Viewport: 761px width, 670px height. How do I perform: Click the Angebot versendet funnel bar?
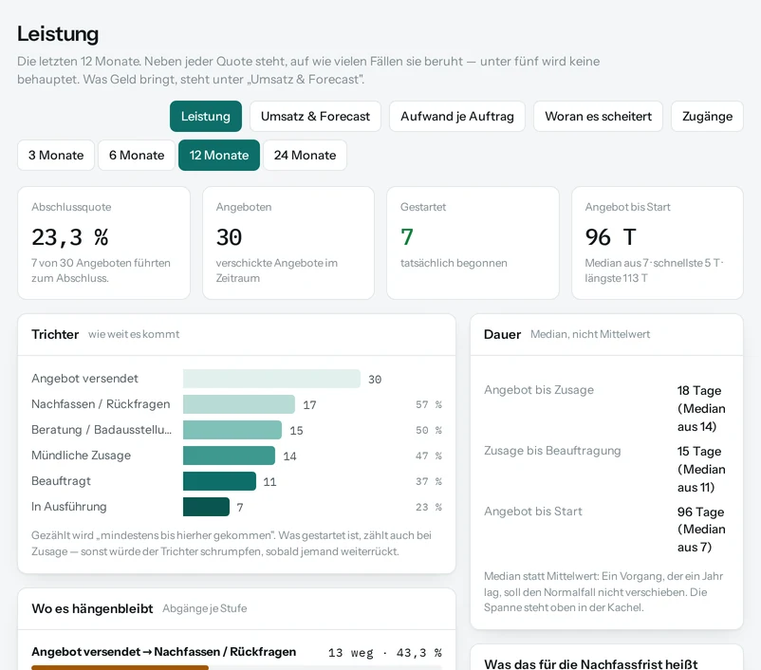tap(271, 379)
